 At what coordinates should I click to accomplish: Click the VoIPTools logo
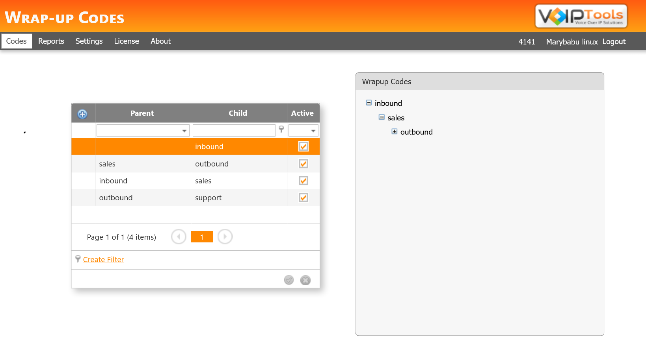tap(581, 17)
